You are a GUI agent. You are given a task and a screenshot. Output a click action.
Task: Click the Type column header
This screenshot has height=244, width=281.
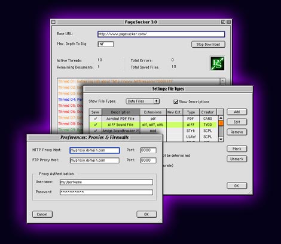(x=191, y=112)
